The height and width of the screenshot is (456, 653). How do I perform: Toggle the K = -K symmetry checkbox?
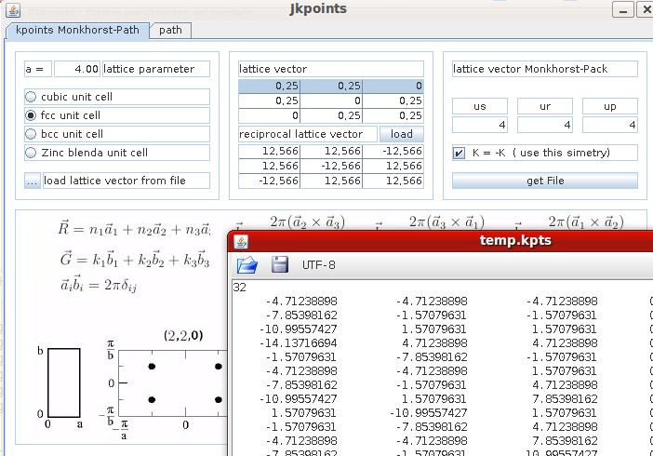click(459, 153)
